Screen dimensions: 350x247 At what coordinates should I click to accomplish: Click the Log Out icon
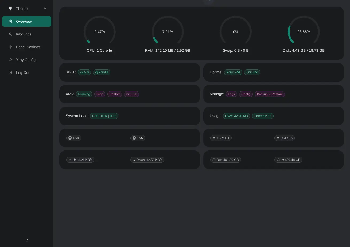point(10,73)
